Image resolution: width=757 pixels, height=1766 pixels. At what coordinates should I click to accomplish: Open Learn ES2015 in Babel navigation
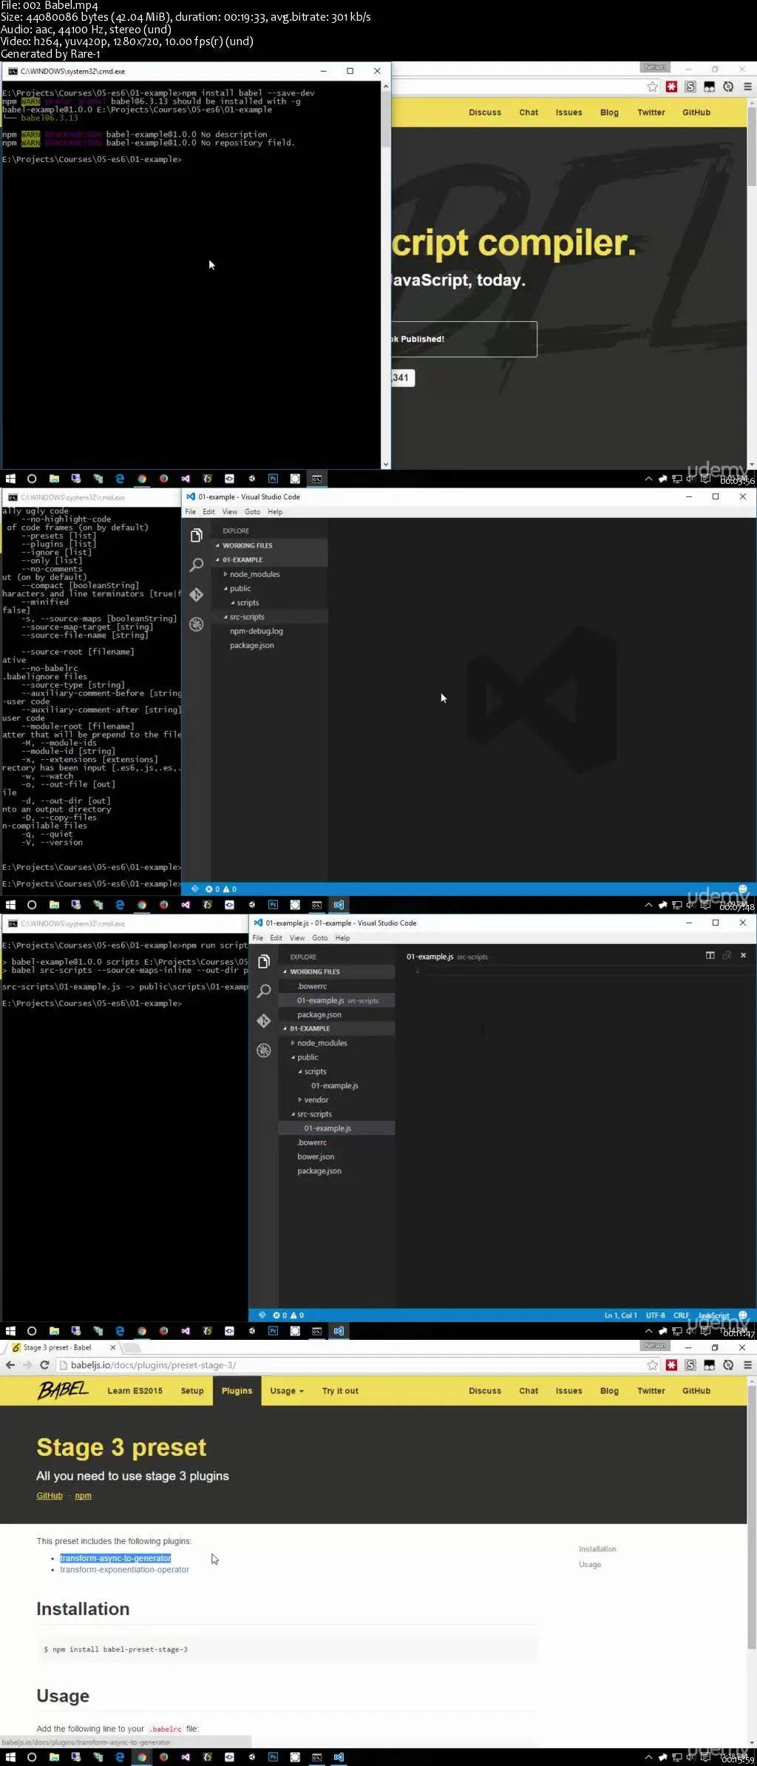point(135,1391)
